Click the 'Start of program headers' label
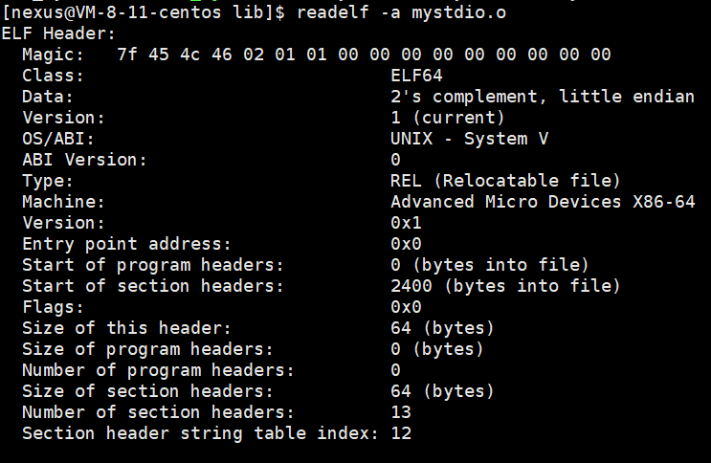The width and height of the screenshot is (711, 463). click(153, 265)
